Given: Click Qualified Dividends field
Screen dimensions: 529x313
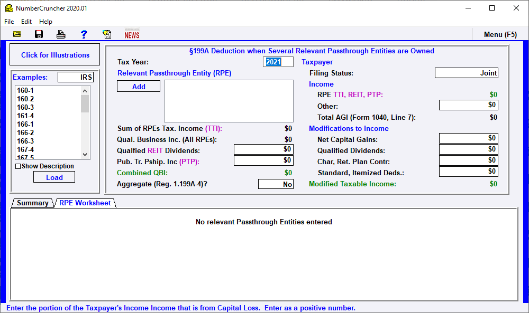Looking at the screenshot, I should (469, 149).
